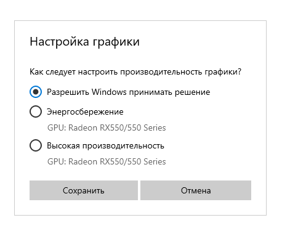This screenshot has width=282, height=231.
Task: Click the filled blue circle for Windows decision
Action: click(36, 92)
